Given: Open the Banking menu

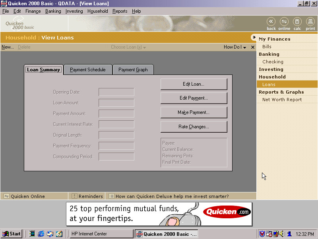Looking at the screenshot, I should click(53, 11).
